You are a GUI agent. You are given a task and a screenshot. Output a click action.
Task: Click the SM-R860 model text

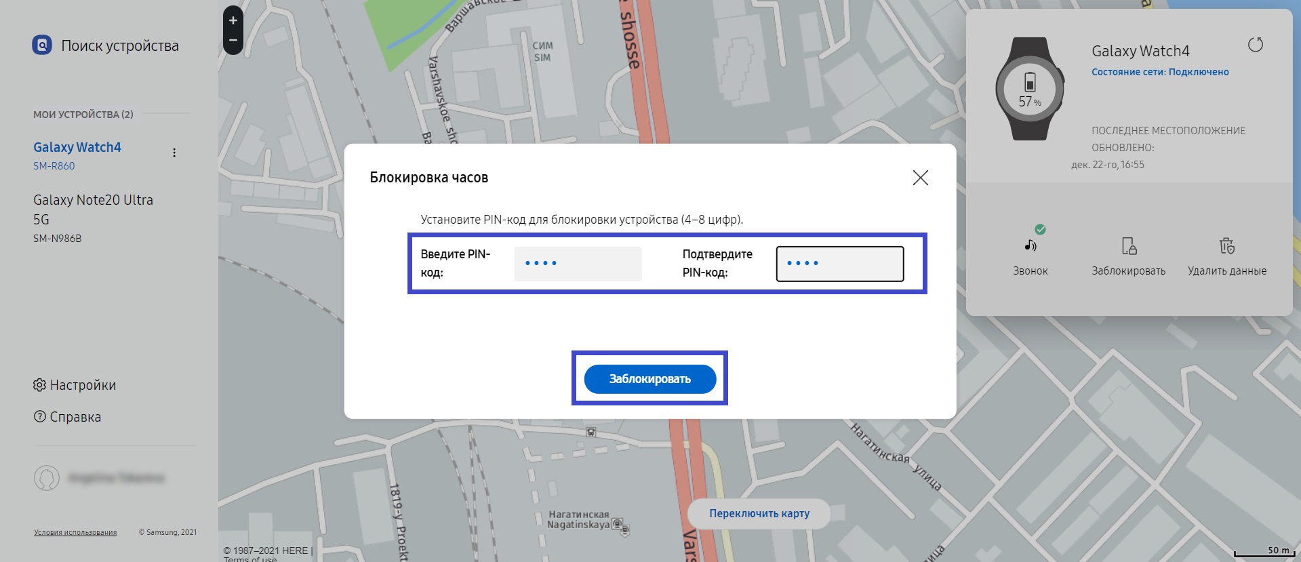[54, 166]
